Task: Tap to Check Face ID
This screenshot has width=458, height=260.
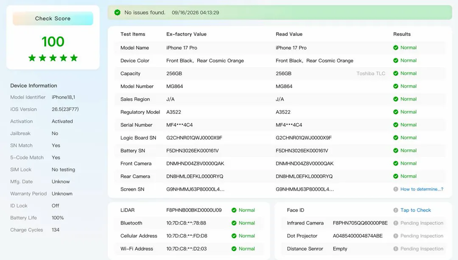Action: tap(416, 210)
